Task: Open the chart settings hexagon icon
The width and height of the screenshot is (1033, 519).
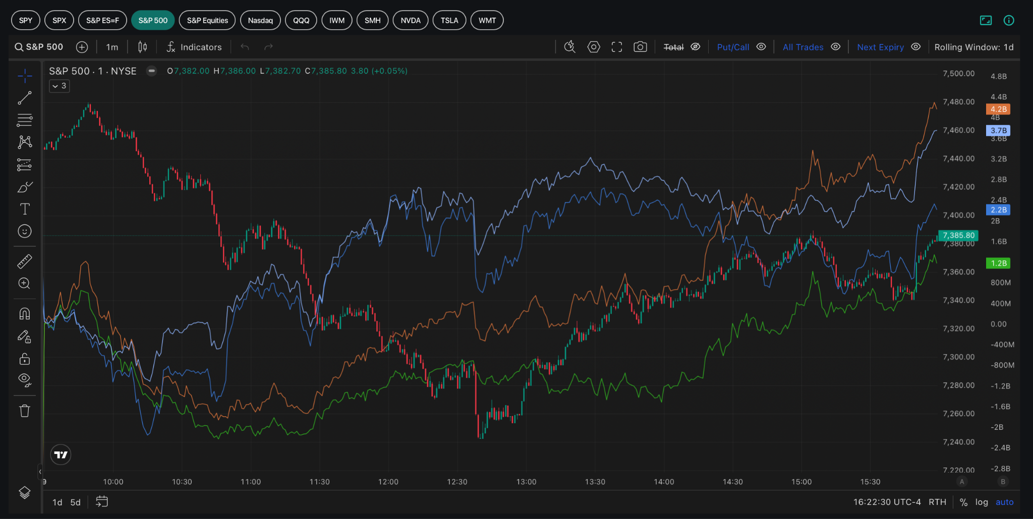Action: pyautogui.click(x=594, y=47)
